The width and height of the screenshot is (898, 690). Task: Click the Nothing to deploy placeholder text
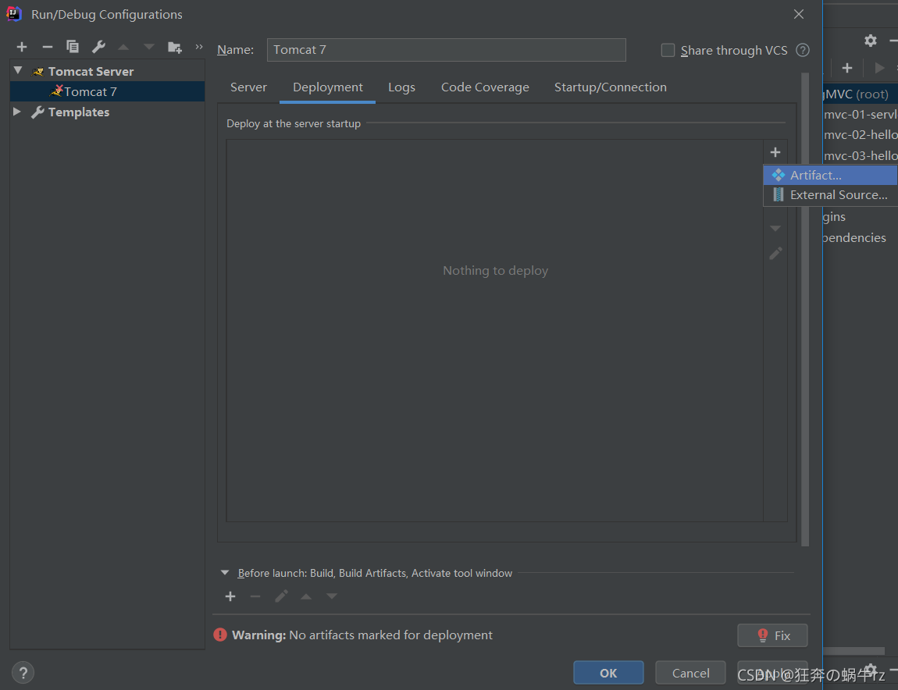[495, 270]
